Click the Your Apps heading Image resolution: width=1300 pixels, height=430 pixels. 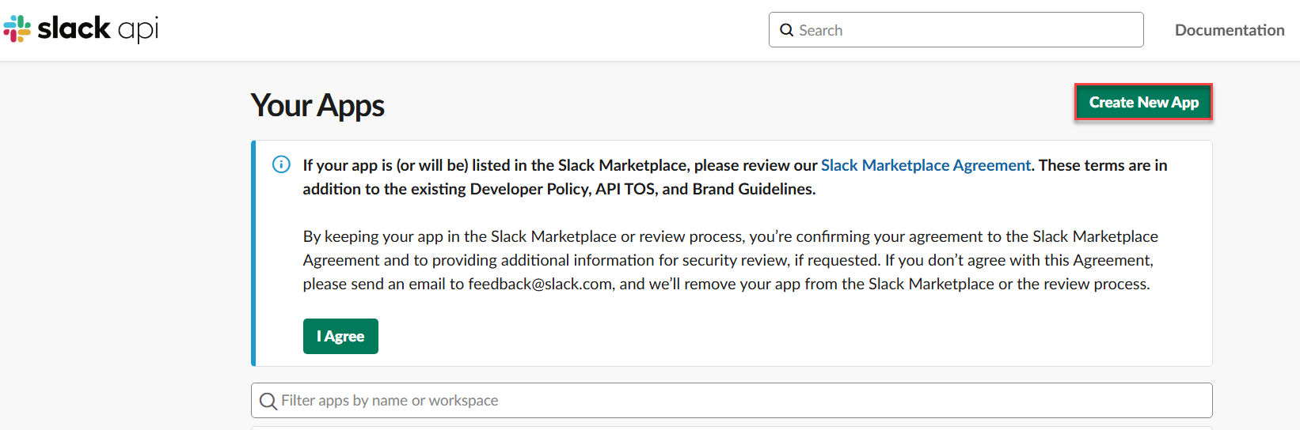click(x=317, y=106)
